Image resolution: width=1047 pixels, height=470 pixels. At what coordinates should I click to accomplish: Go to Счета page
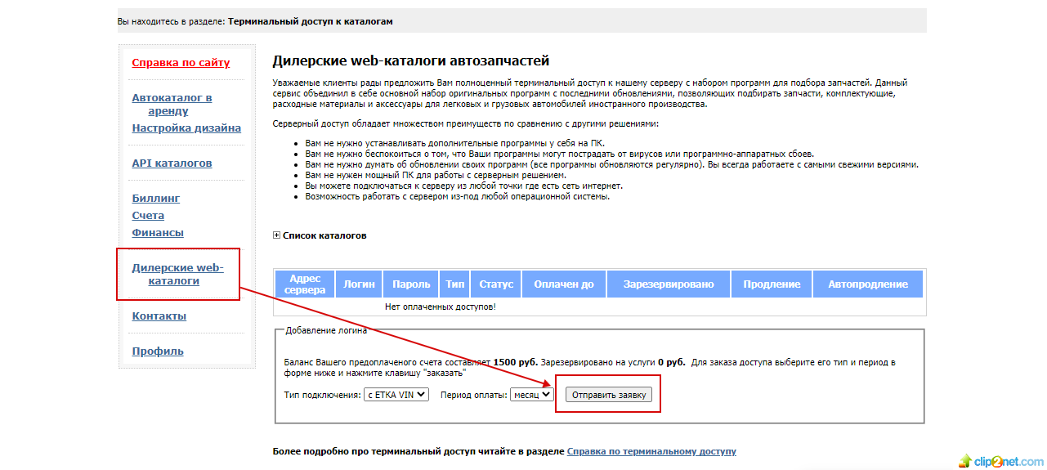(148, 216)
